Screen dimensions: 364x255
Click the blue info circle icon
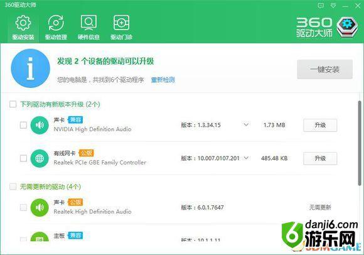30,68
